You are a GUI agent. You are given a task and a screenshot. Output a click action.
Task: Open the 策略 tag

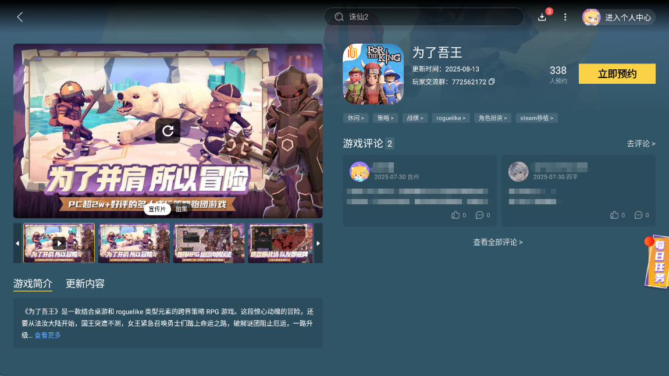tap(385, 118)
